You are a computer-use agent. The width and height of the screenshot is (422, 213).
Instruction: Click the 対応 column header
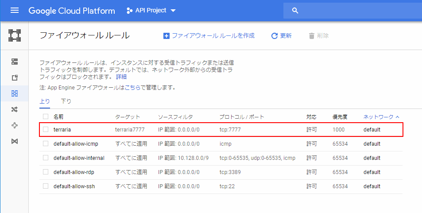tap(311, 117)
